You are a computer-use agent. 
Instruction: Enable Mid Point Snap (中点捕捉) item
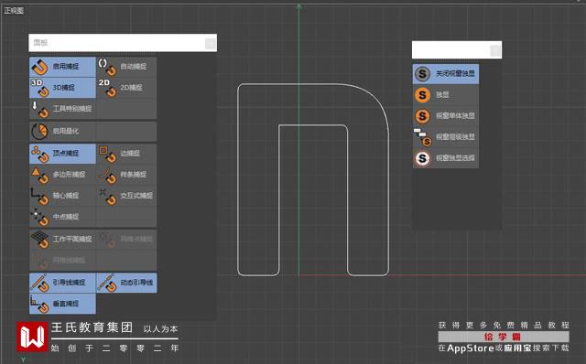coord(62,217)
